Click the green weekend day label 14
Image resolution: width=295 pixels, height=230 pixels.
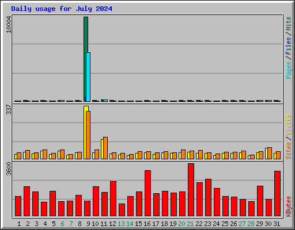coord(130,224)
